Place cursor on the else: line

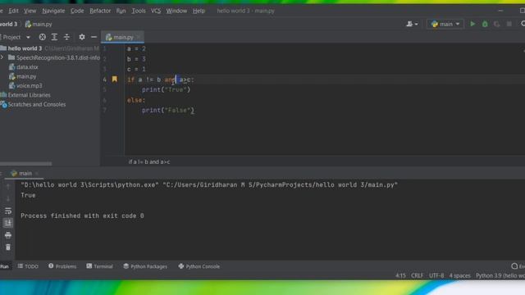(x=136, y=100)
